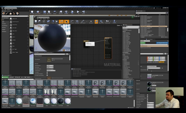Click the Hierarchy toolbar button

(x=114, y=22)
